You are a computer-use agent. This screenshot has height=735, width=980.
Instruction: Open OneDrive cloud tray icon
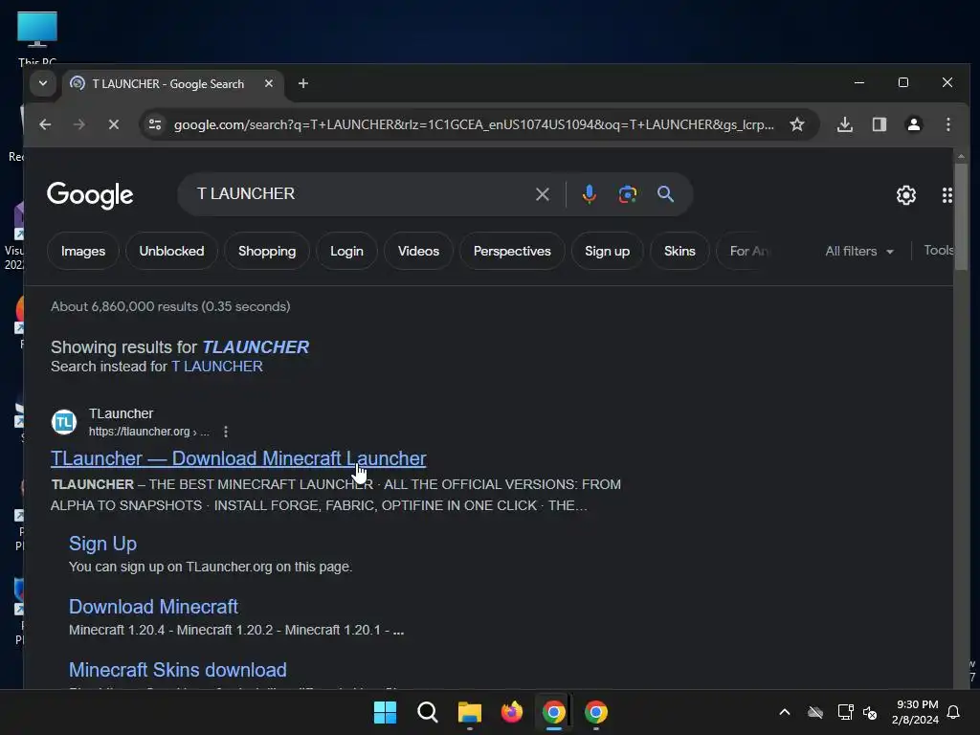(x=815, y=712)
